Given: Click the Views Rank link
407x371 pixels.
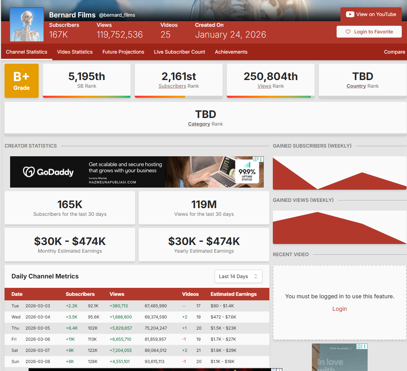Looking at the screenshot, I should point(264,86).
